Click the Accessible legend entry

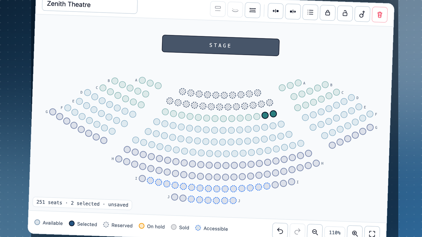point(212,228)
